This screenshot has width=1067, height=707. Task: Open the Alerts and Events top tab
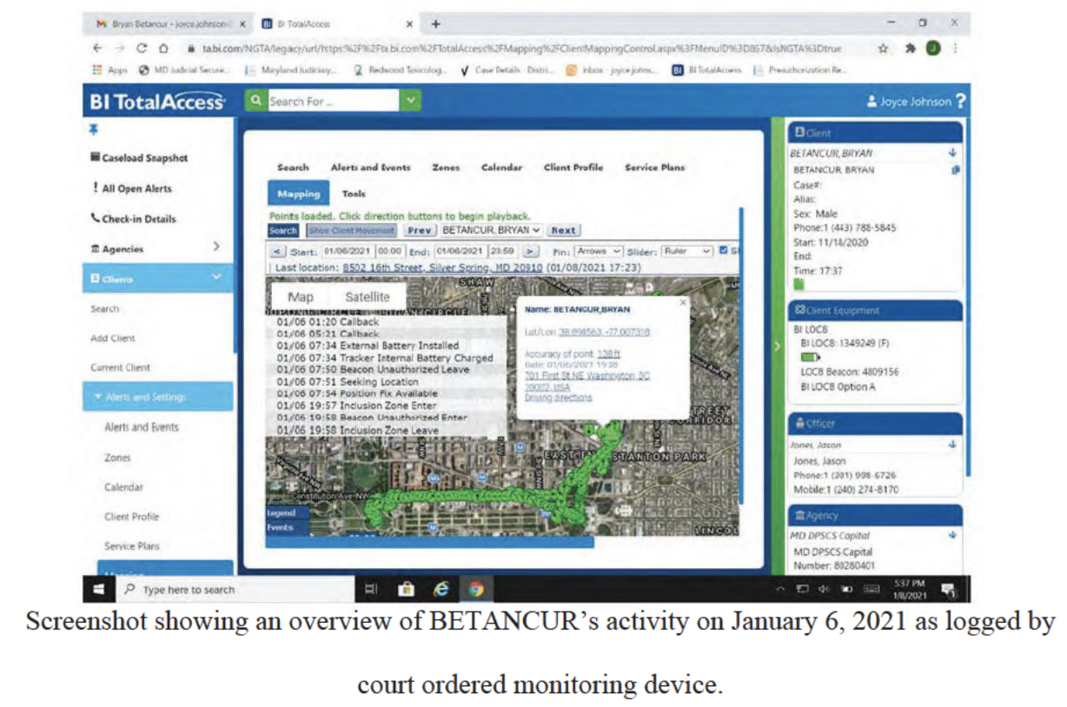tap(370, 168)
